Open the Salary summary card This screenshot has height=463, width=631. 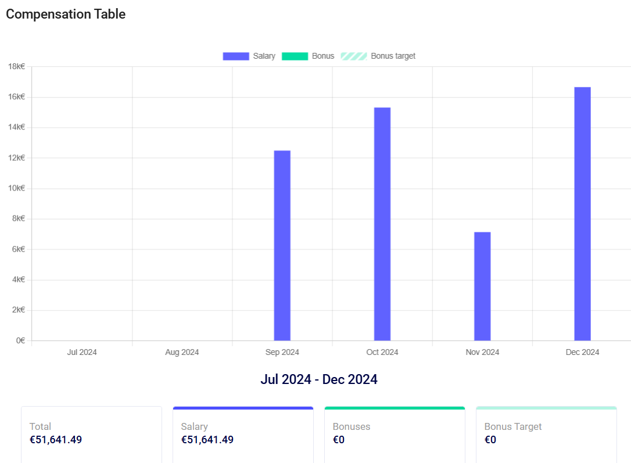pyautogui.click(x=243, y=433)
